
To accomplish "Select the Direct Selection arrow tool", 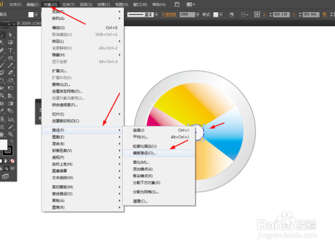I will tap(11, 35).
